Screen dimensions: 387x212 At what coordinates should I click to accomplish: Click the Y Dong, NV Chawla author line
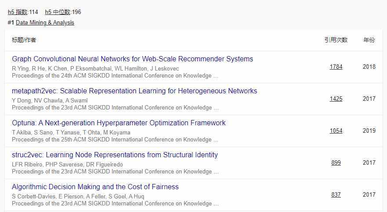point(50,101)
